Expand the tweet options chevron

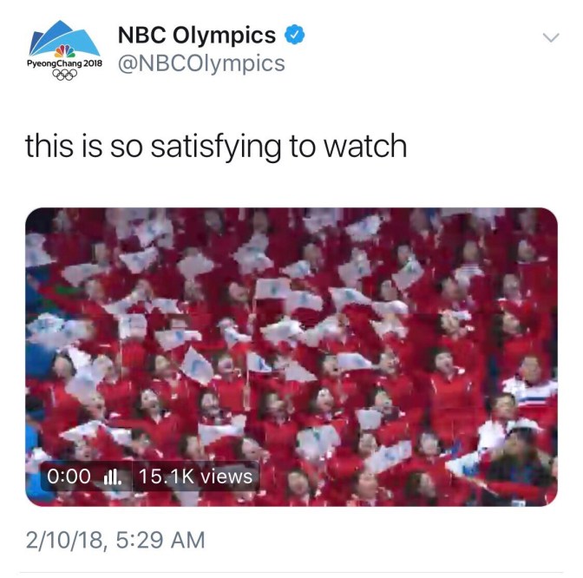click(x=551, y=37)
